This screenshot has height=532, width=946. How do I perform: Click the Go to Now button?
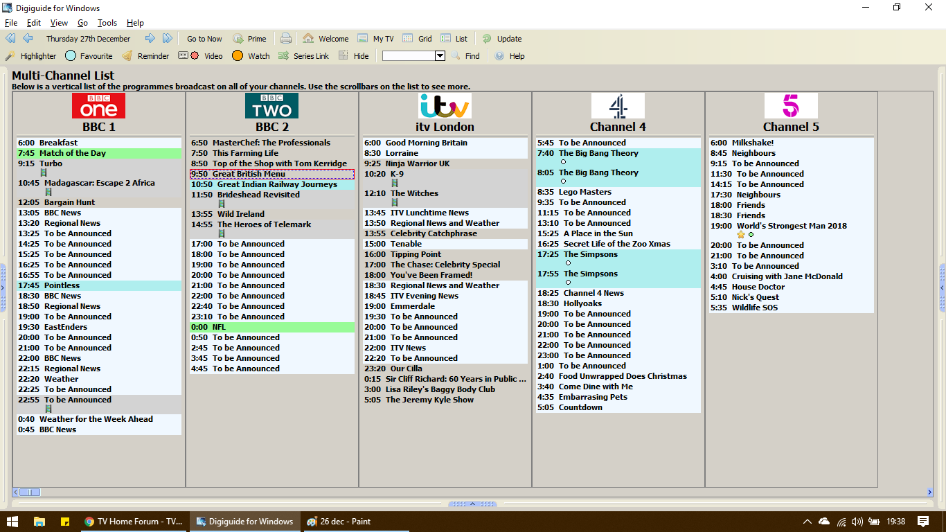coord(204,39)
